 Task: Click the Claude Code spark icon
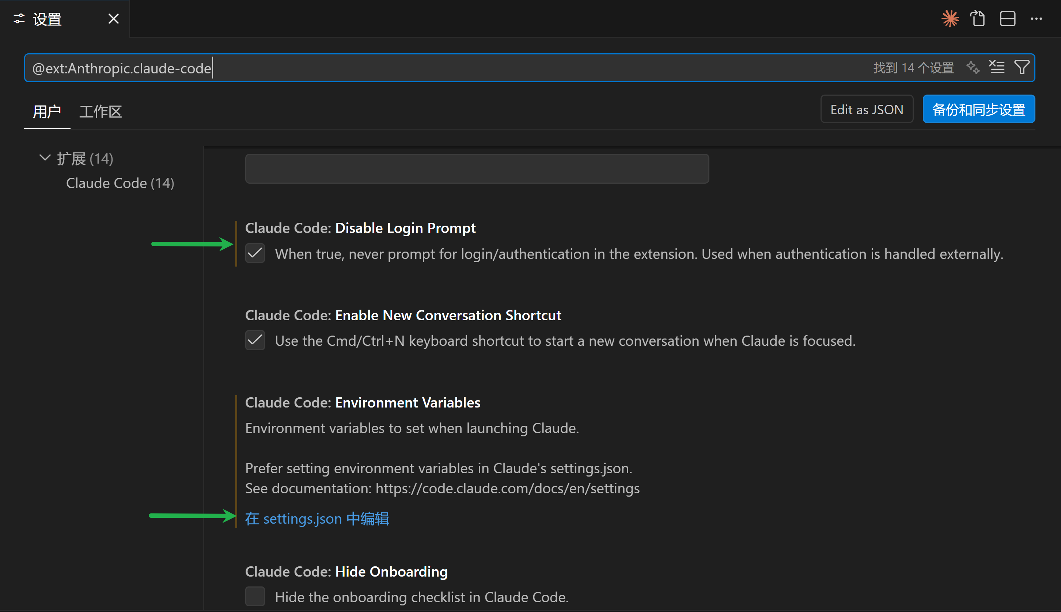(950, 19)
